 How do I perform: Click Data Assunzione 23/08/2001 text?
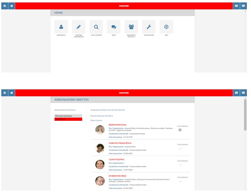(121, 153)
